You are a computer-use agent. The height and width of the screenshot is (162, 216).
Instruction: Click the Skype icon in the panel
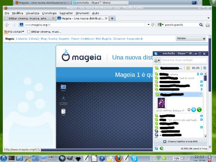click(134, 158)
